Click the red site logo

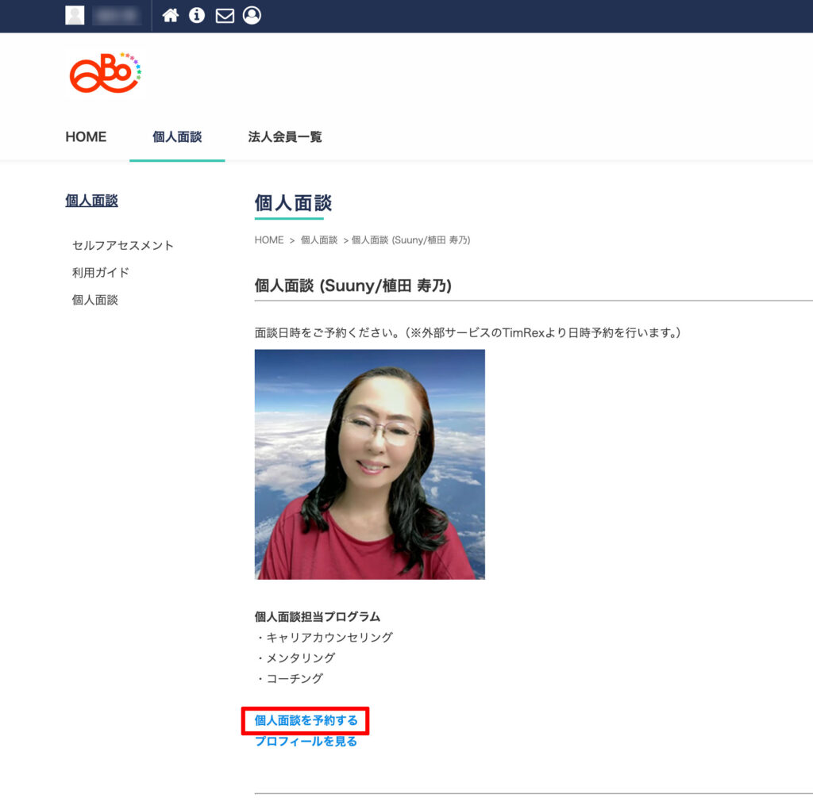[105, 73]
